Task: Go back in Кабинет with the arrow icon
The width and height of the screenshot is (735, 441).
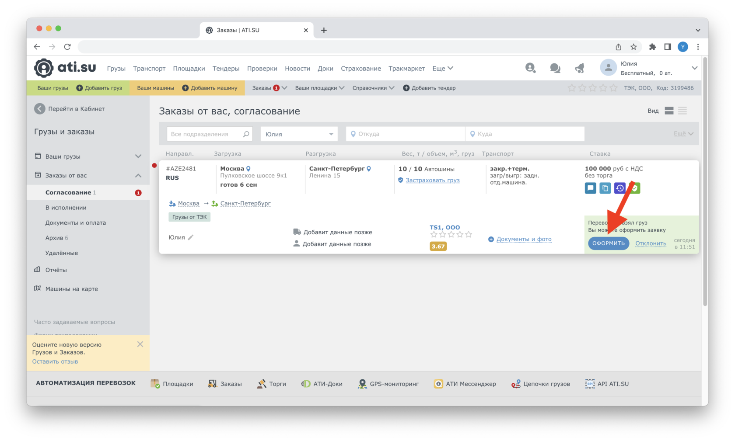Action: click(40, 109)
